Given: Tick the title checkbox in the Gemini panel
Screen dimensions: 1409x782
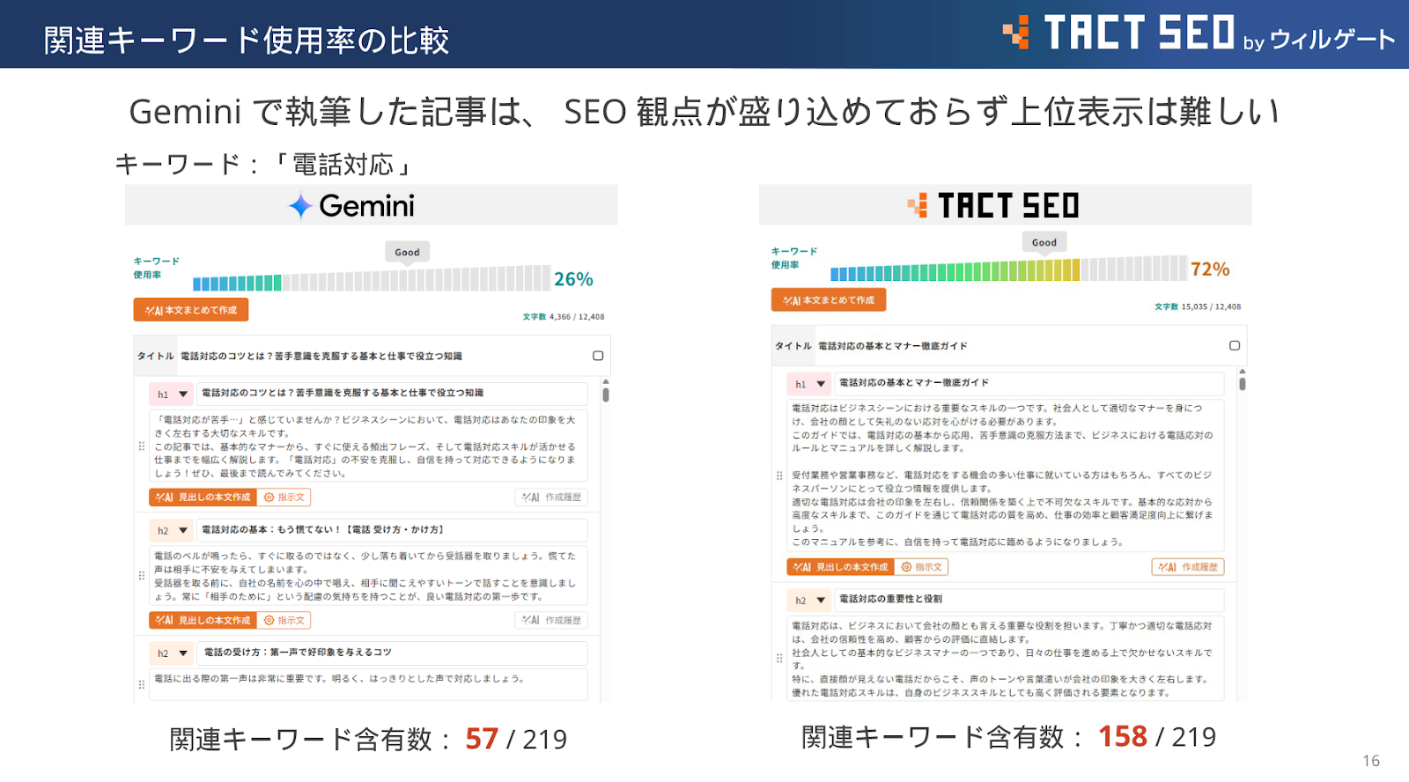Looking at the screenshot, I should tap(598, 356).
